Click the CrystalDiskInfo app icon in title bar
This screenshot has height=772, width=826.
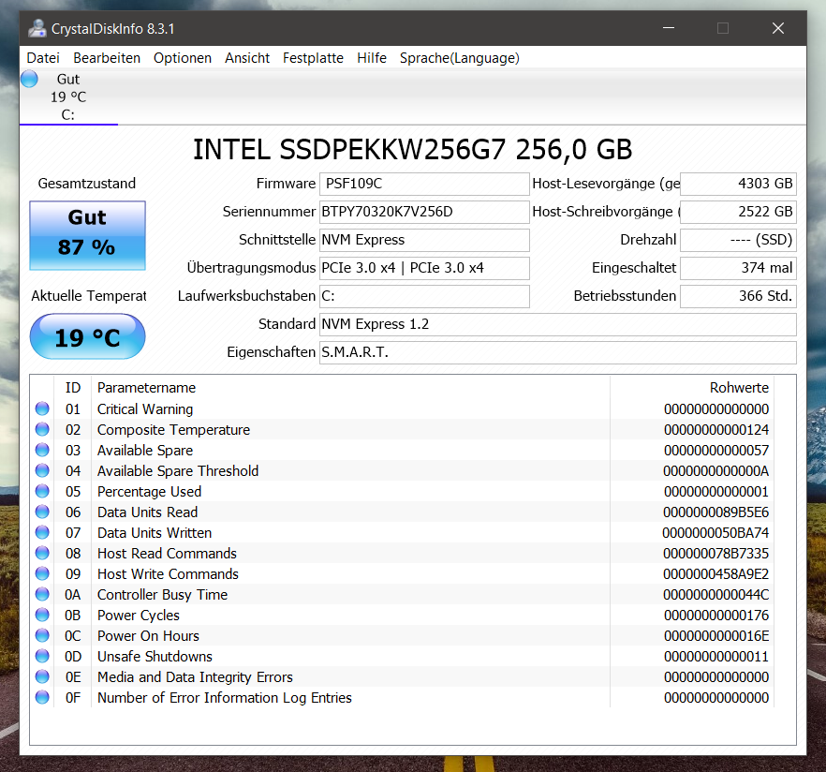[x=37, y=28]
